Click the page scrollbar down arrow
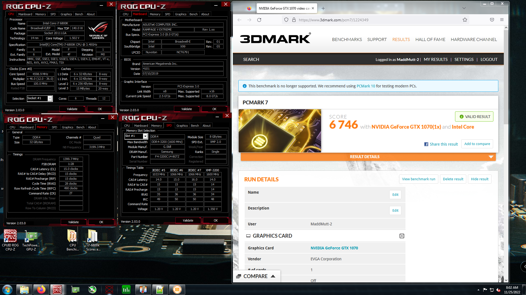Viewport: 526px width, 295px height. pos(506,280)
